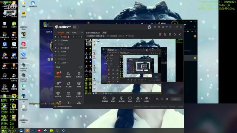Switch to the third scene tab
Screen dimensions: 237x133
74,33
